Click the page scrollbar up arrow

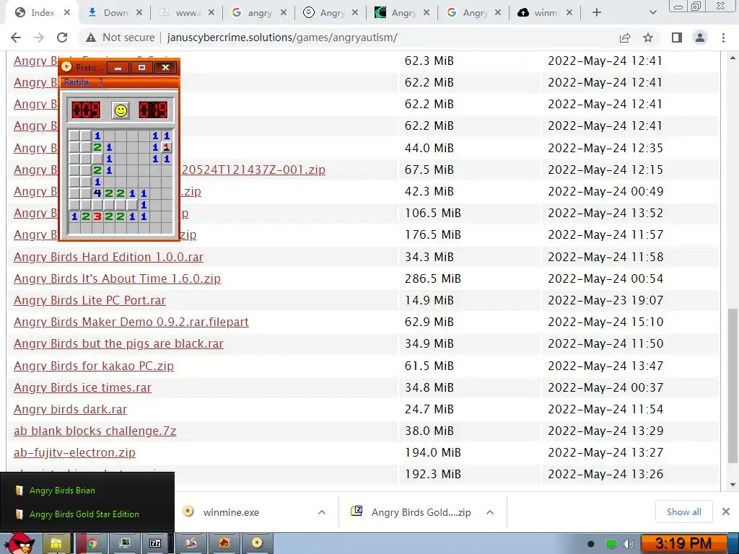click(x=733, y=58)
